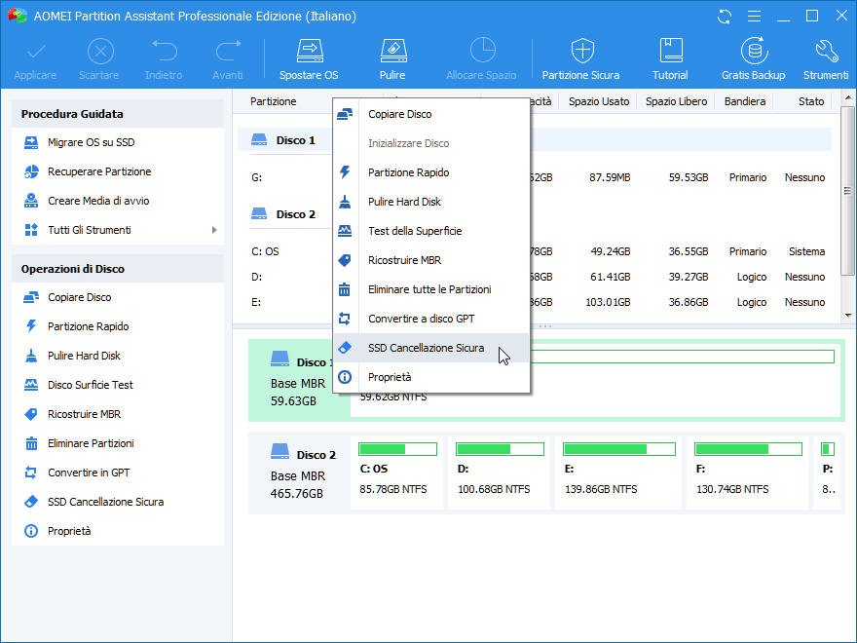The image size is (857, 643).
Task: Launch Gratis Backup tool
Action: (x=753, y=59)
